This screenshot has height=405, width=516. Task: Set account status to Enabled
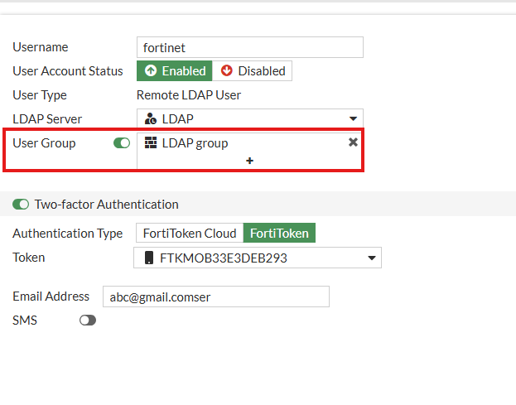(174, 71)
